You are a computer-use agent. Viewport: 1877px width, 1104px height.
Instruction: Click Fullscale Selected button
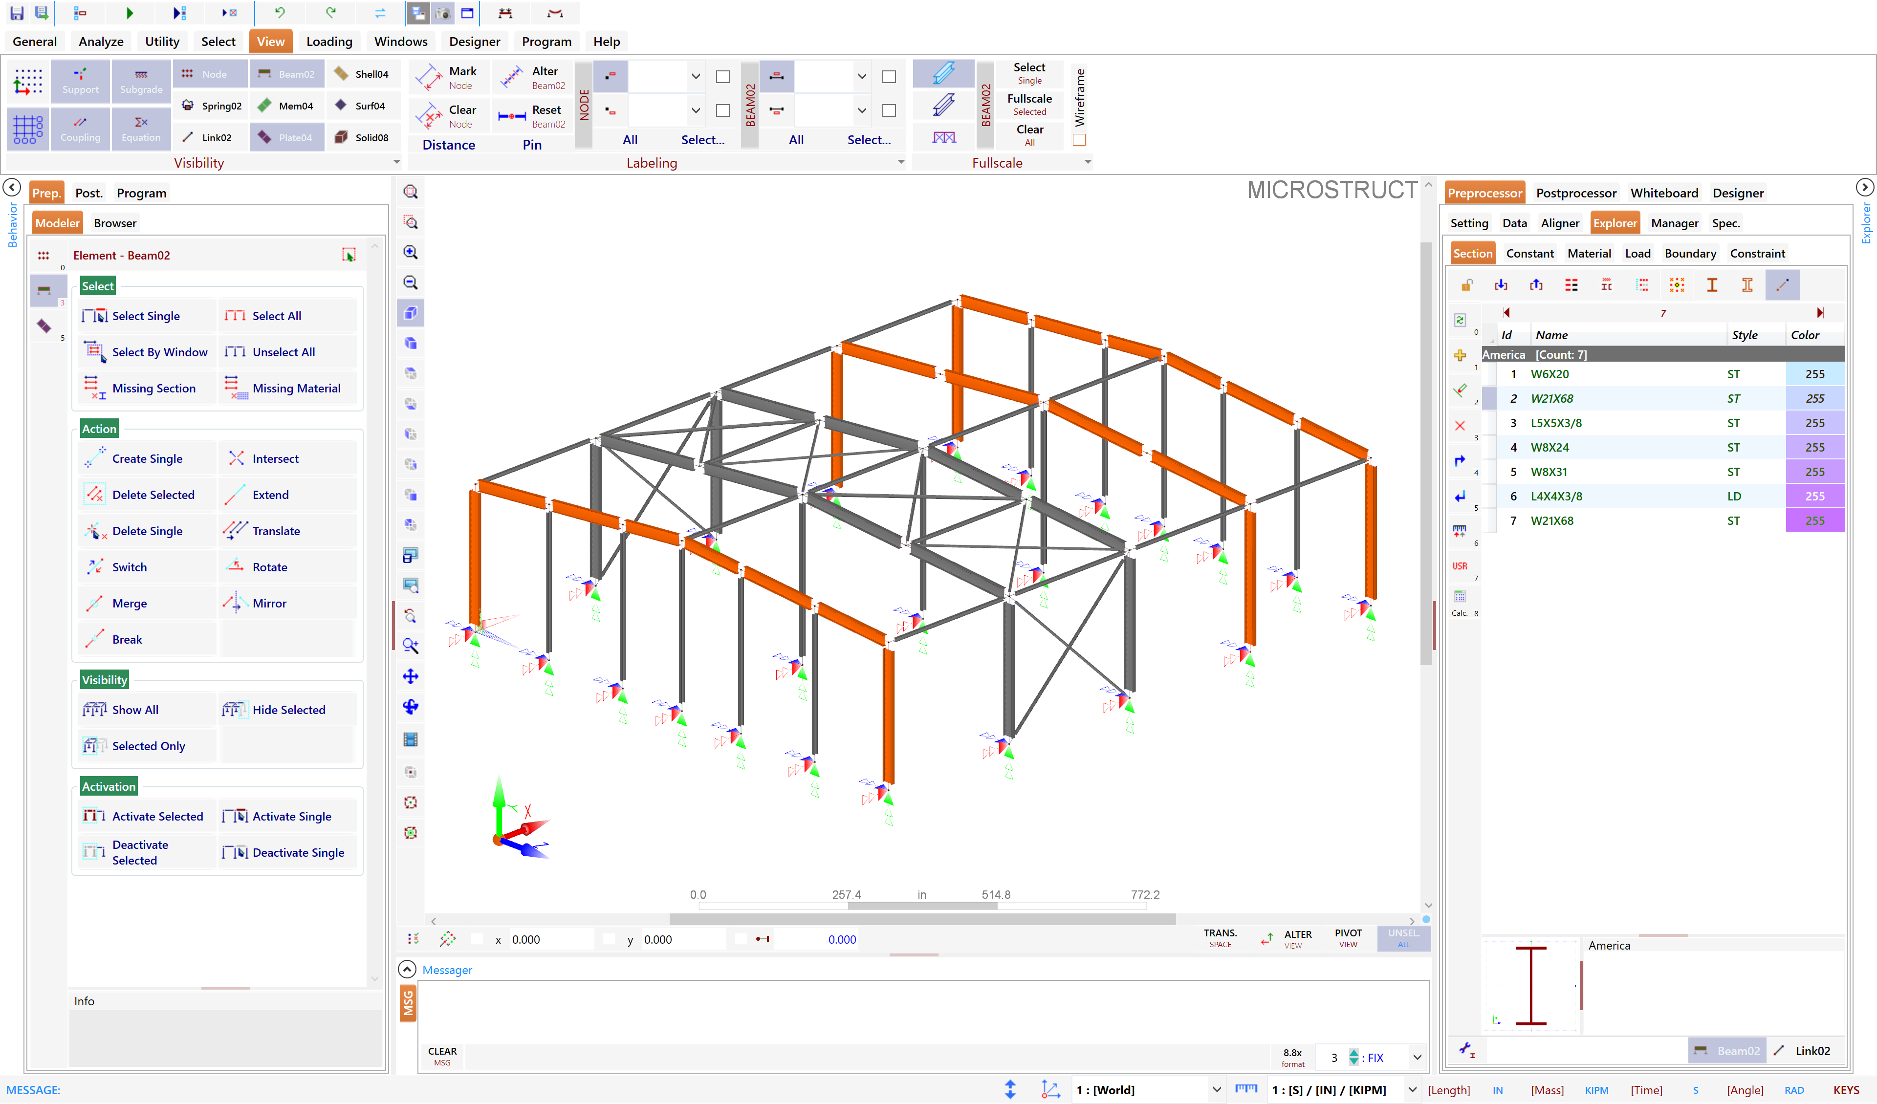click(x=1029, y=104)
